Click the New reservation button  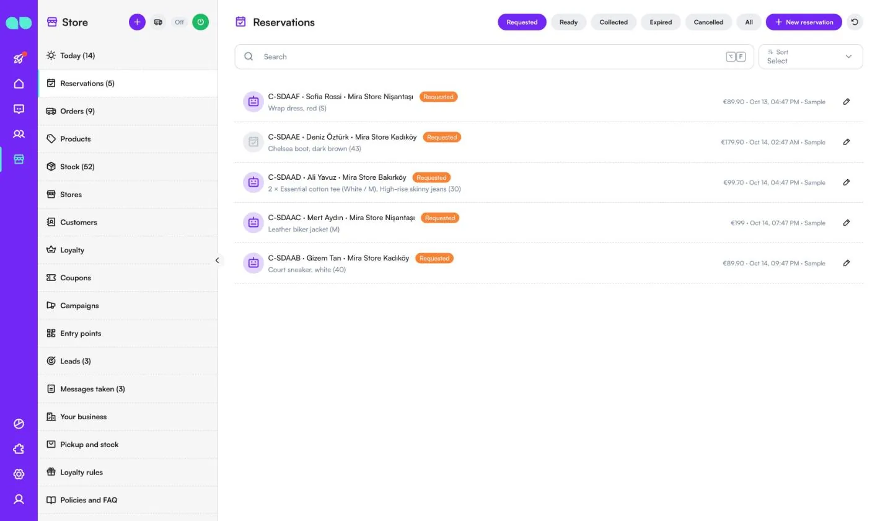804,22
